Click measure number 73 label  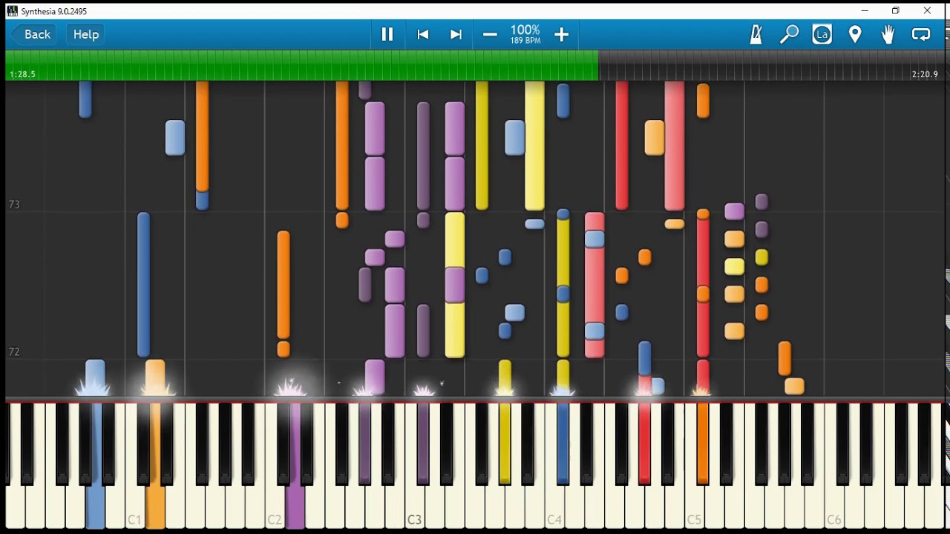pos(14,205)
